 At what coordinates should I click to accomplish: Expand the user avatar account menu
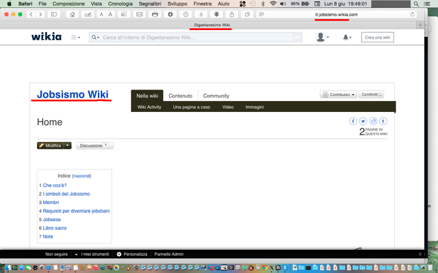(x=322, y=37)
